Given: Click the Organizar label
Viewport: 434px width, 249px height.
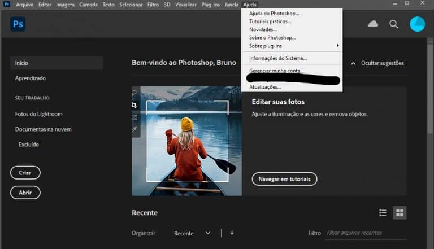Looking at the screenshot, I should click(144, 233).
